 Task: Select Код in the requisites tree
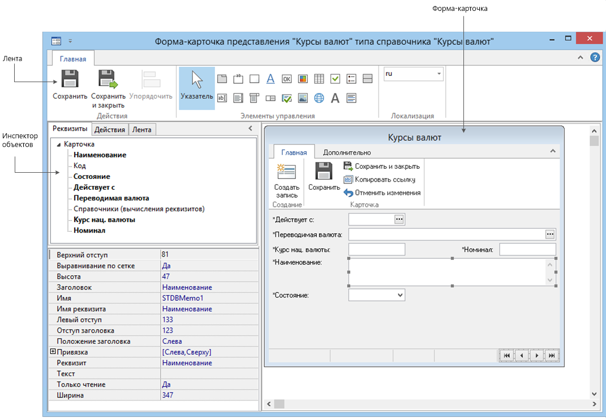[x=80, y=165]
